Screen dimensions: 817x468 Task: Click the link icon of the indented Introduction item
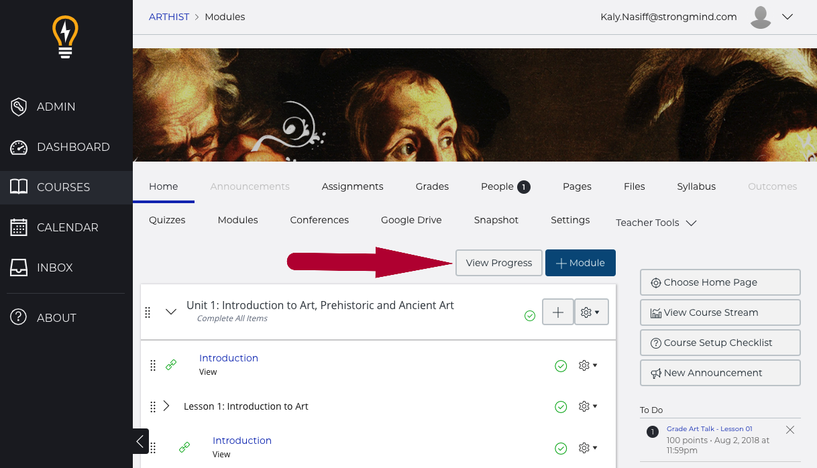[x=184, y=447]
